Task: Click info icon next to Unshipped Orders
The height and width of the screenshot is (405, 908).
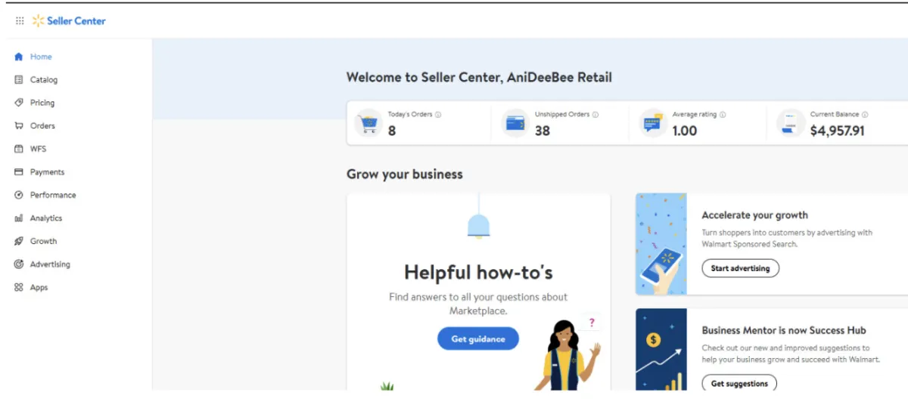Action: (x=595, y=115)
